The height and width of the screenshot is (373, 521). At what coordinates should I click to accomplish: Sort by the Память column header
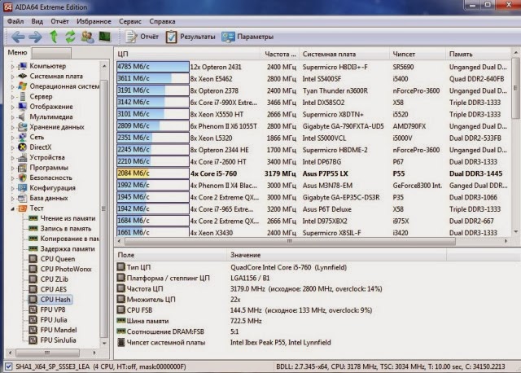click(x=478, y=54)
